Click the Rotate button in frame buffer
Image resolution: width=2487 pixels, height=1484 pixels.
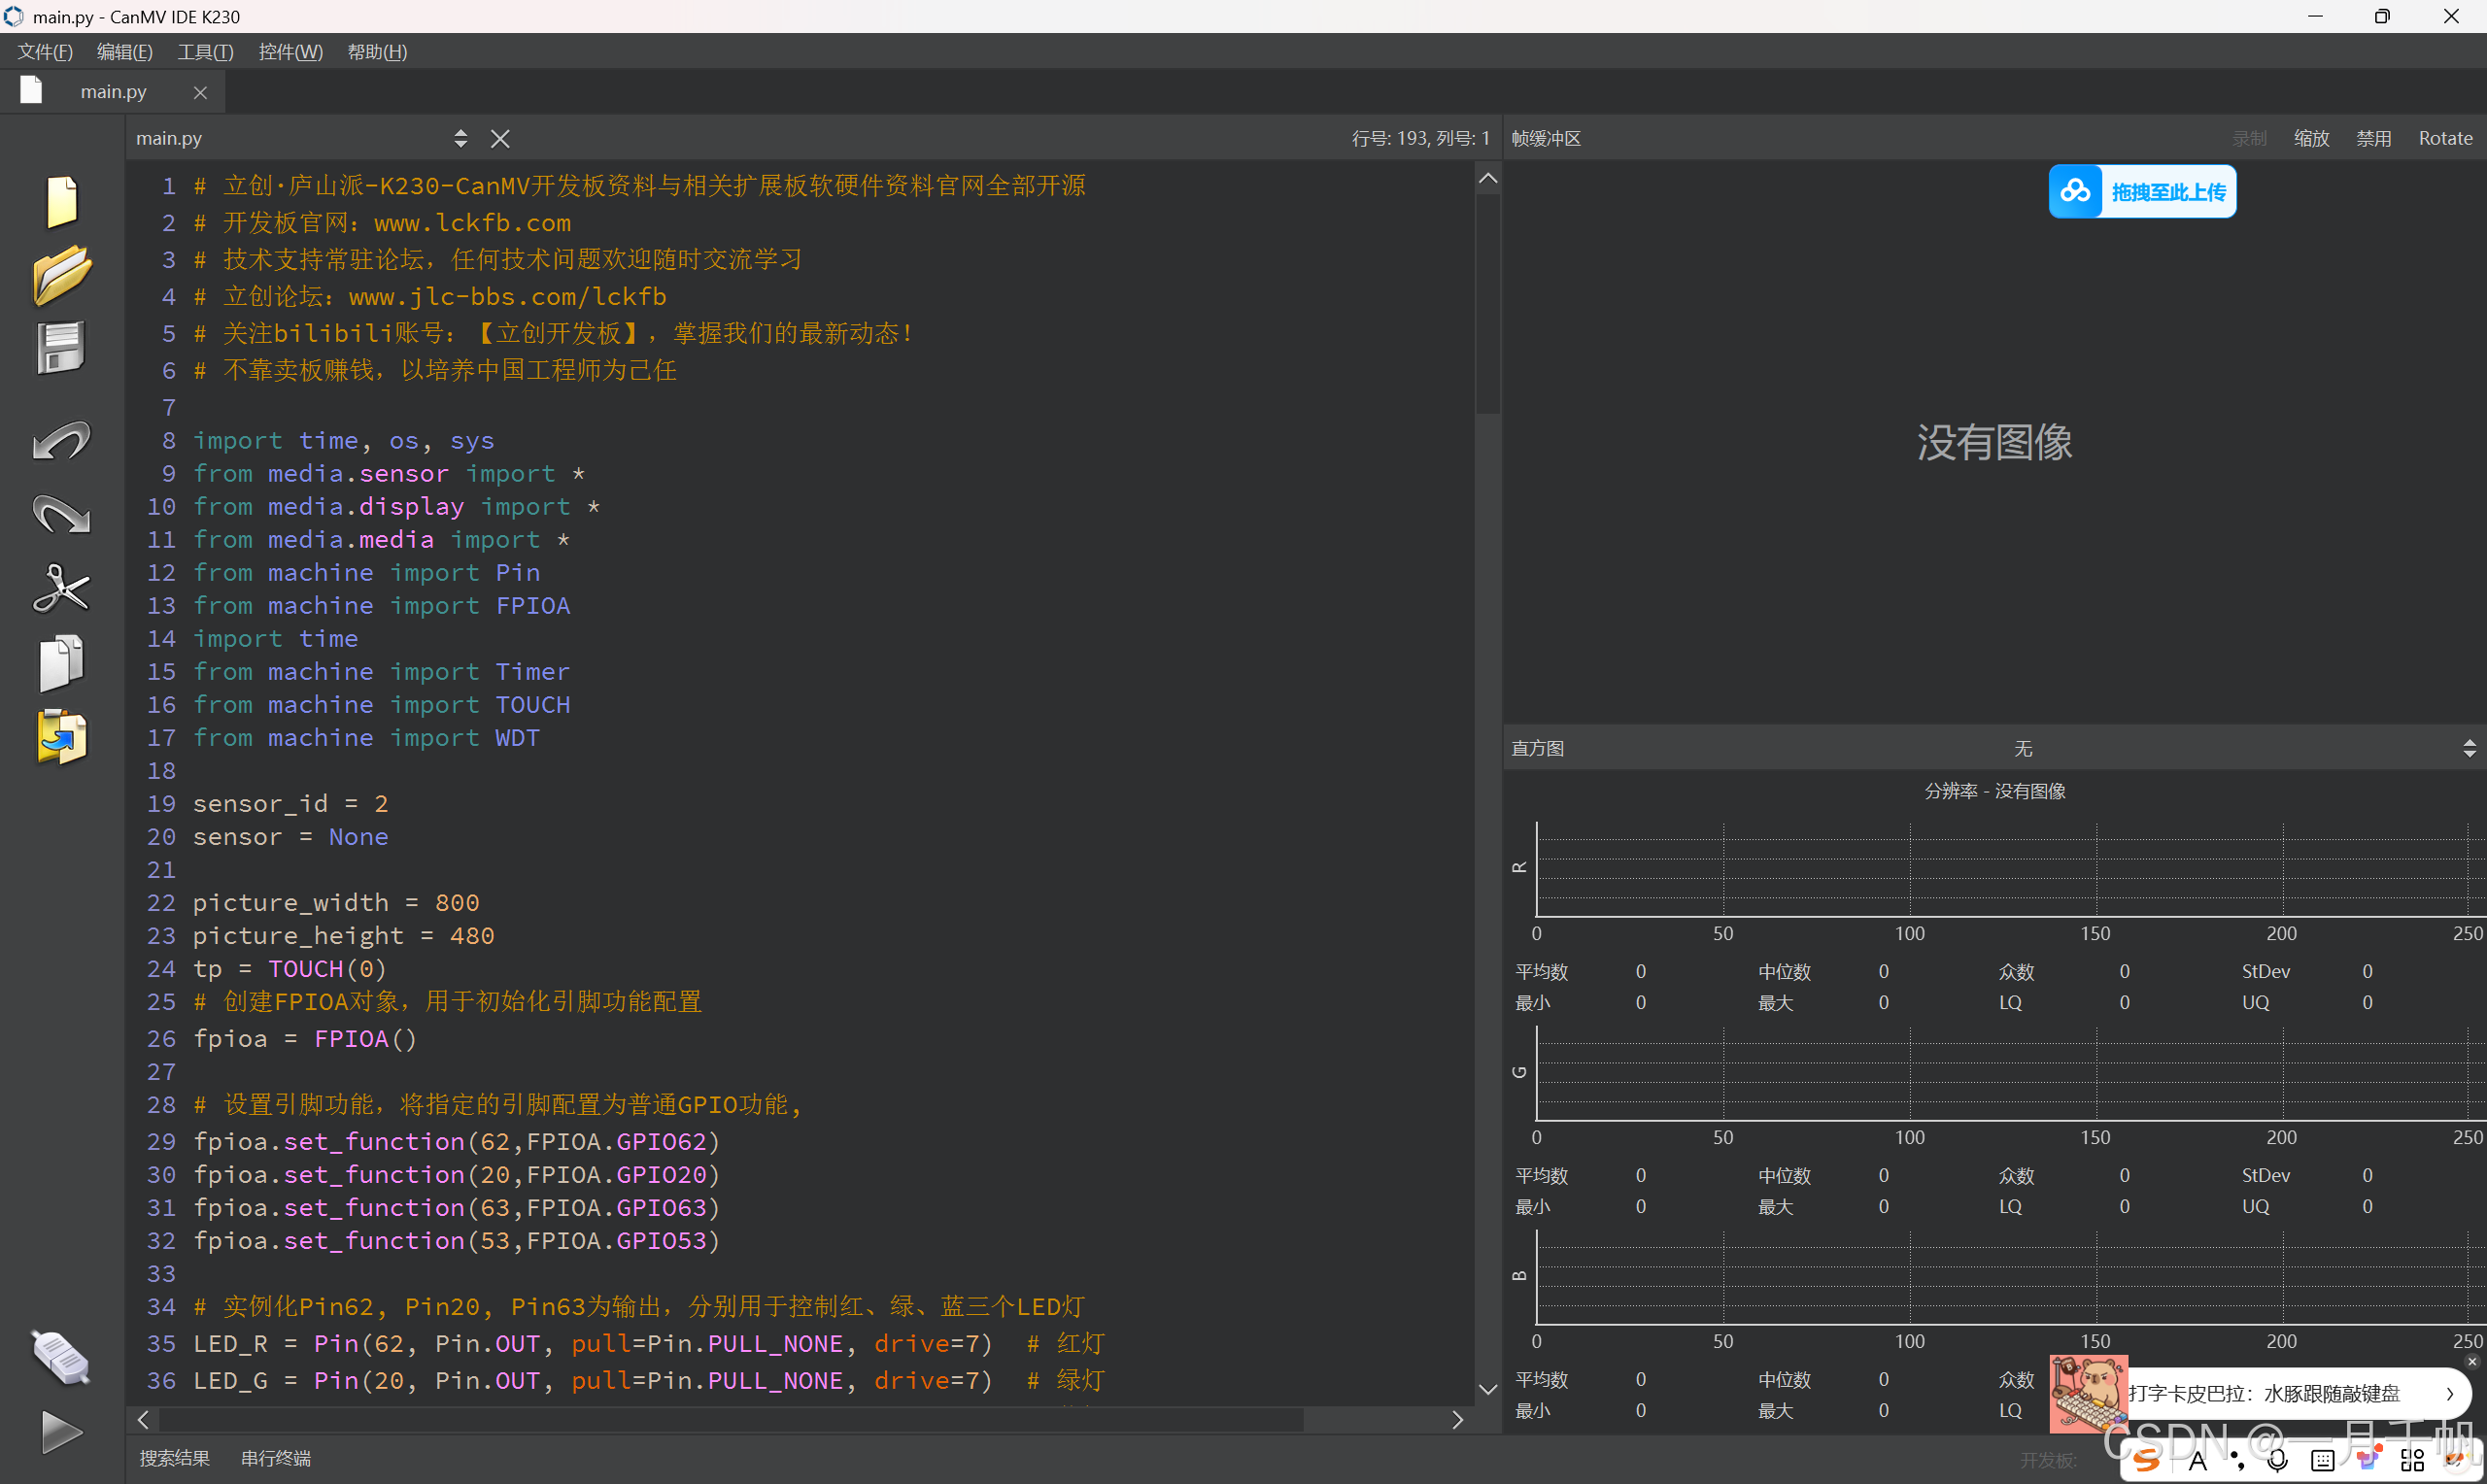pos(2445,138)
